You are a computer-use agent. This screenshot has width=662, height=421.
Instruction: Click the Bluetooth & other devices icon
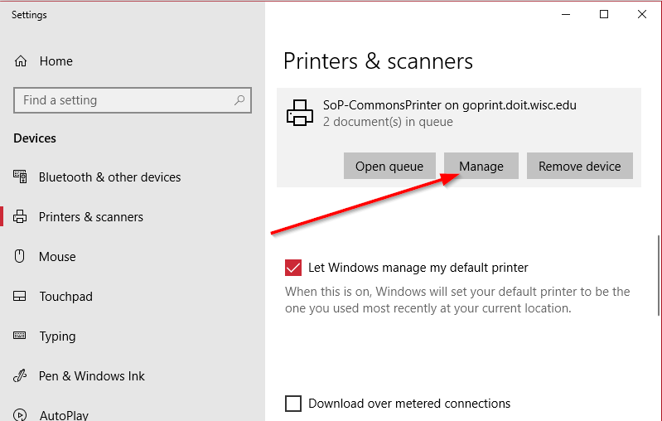click(20, 177)
